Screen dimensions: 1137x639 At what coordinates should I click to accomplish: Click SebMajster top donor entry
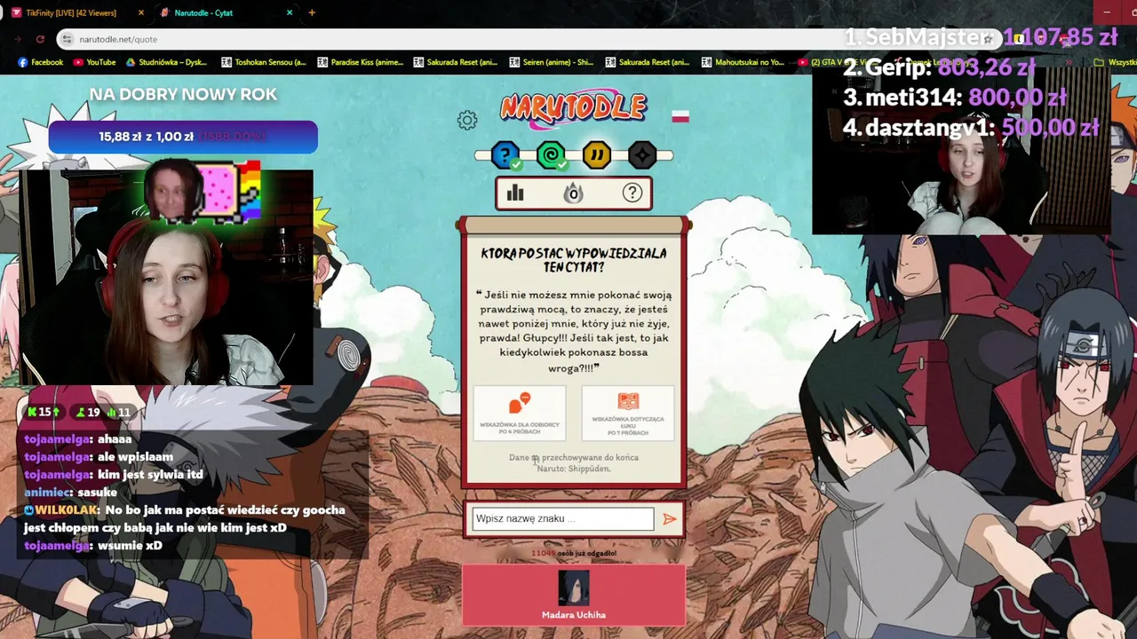click(x=981, y=37)
